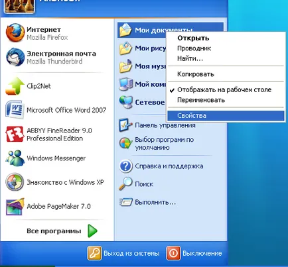288x267 pixels.
Task: Start the Windows Messenger icon
Action: (15, 158)
